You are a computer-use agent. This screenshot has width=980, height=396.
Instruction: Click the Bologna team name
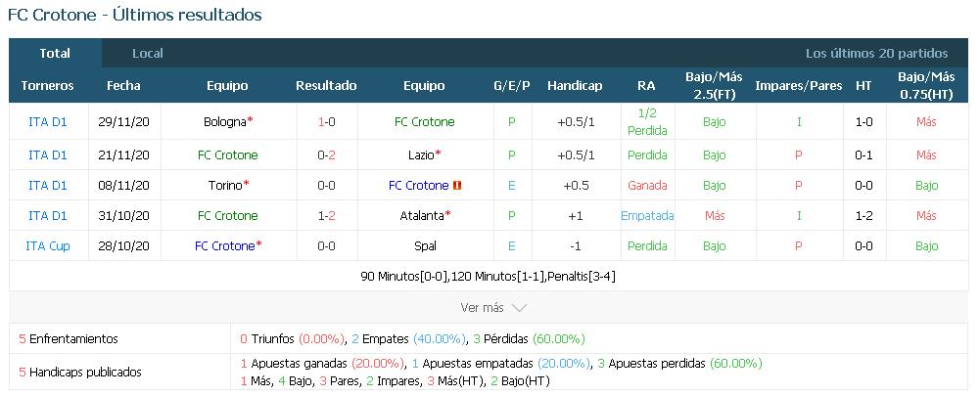coord(225,122)
